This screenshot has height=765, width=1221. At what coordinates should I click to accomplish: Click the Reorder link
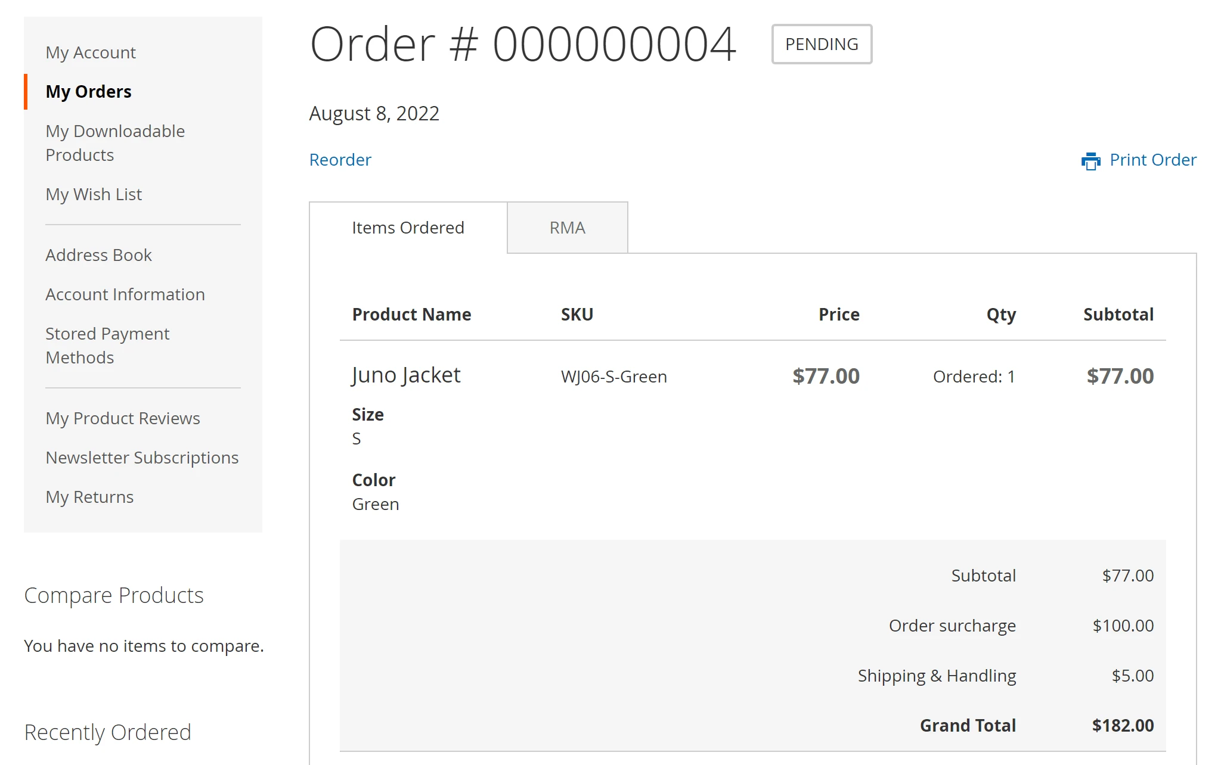tap(340, 160)
